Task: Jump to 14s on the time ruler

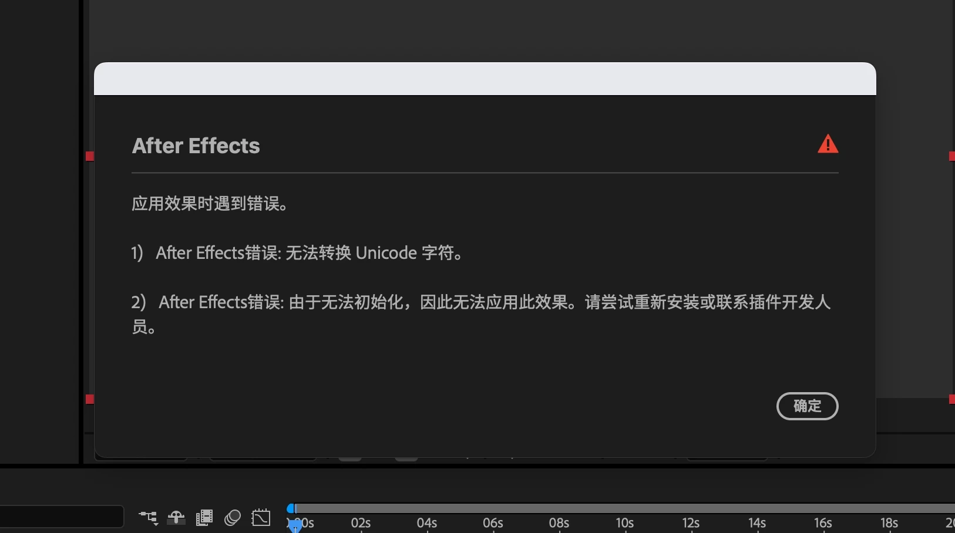Action: tap(757, 523)
